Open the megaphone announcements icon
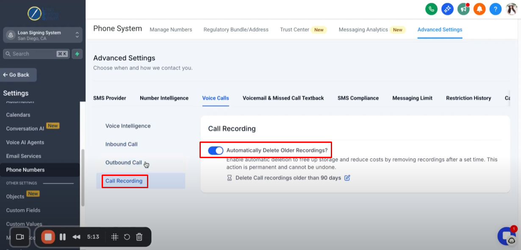 point(463,9)
